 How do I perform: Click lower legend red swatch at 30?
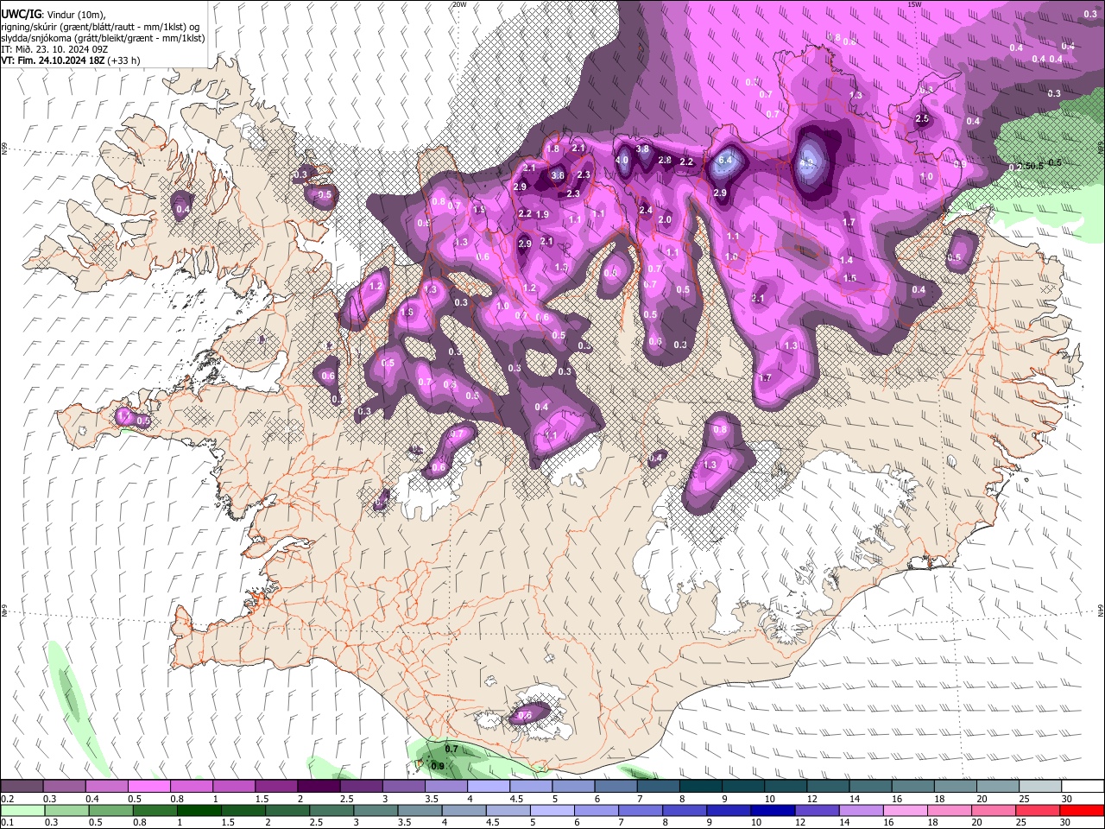pyautogui.click(x=1083, y=810)
